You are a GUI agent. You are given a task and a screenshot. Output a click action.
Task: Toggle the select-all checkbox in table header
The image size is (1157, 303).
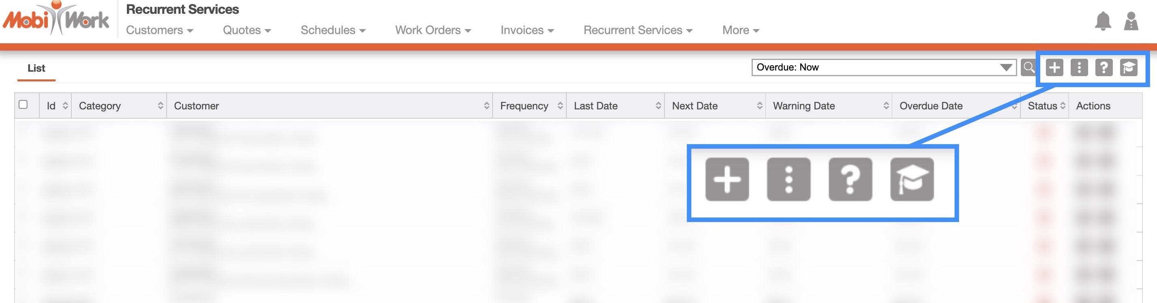coord(24,105)
